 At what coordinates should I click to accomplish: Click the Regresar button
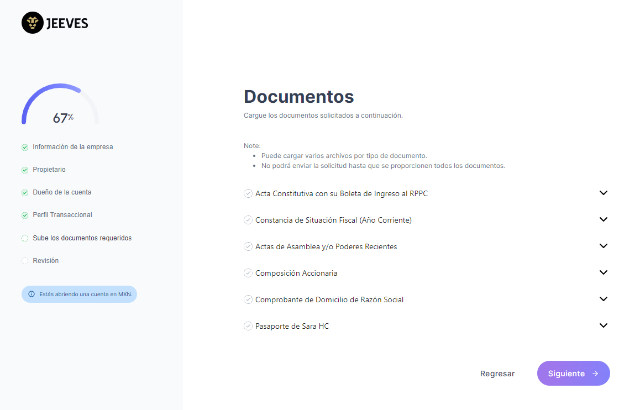[x=497, y=374]
